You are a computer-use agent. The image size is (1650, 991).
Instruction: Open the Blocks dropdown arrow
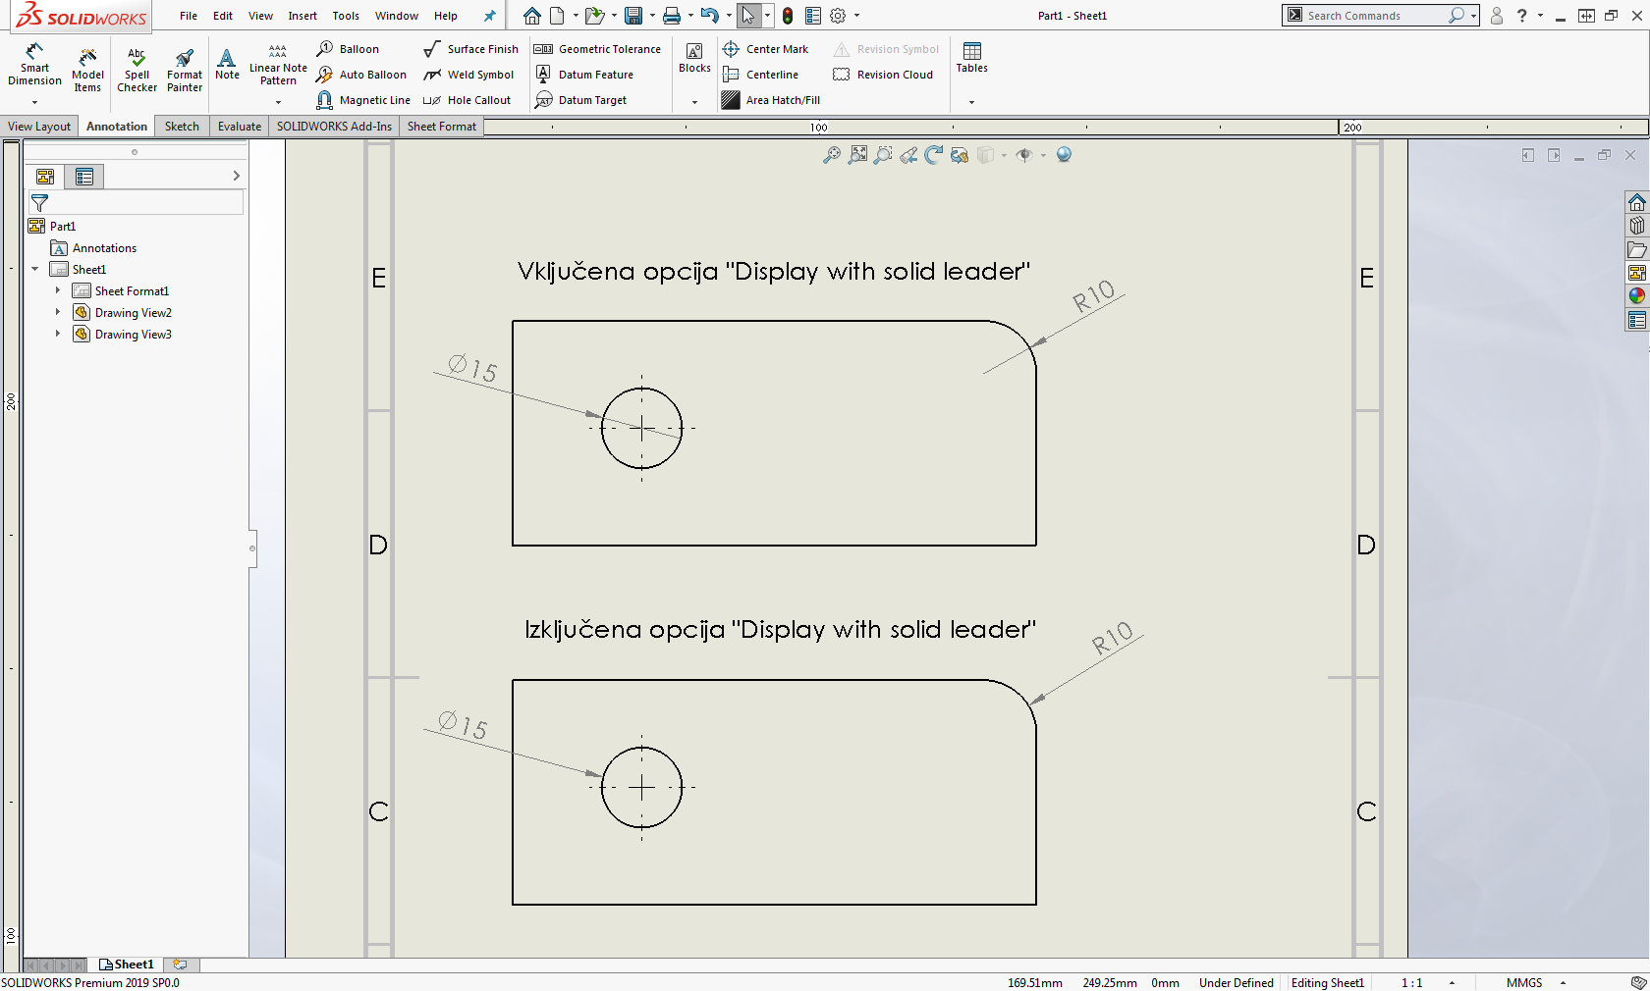(694, 102)
